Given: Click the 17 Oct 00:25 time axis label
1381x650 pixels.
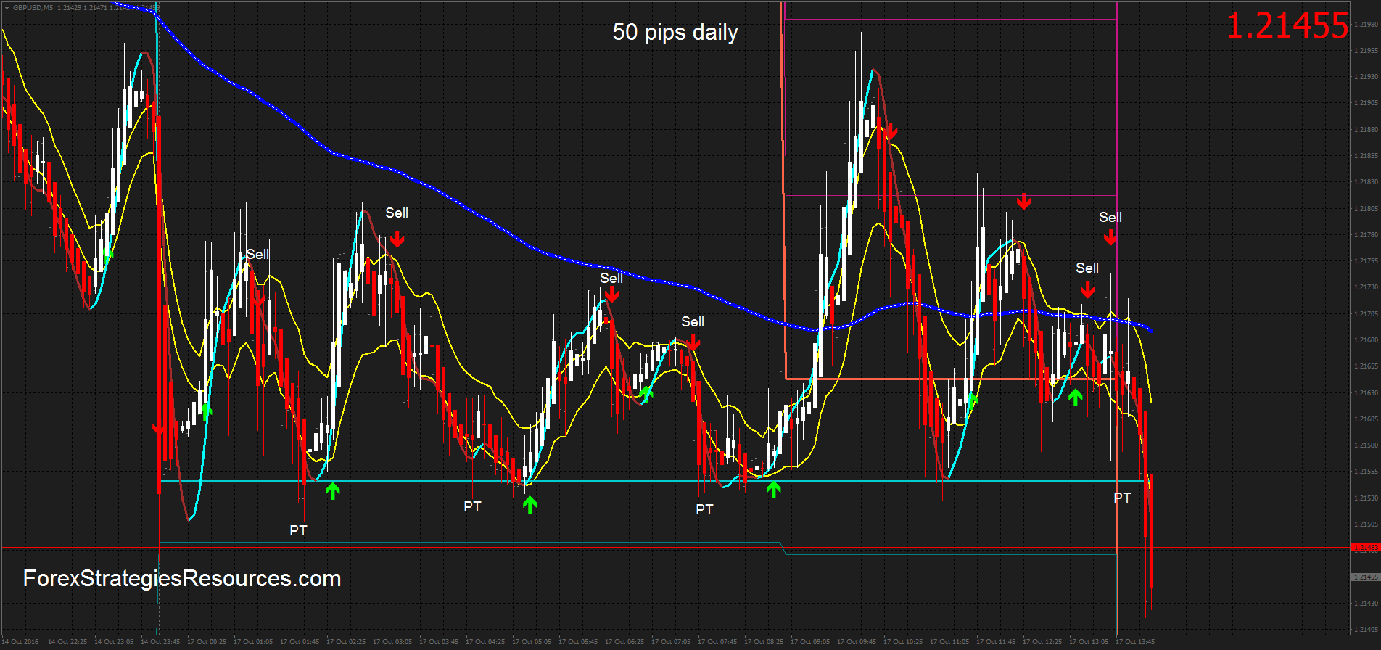Looking at the screenshot, I should [207, 642].
